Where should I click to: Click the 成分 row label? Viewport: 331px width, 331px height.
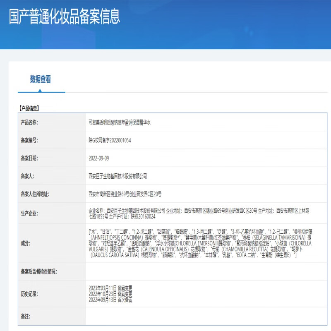click(x=25, y=244)
